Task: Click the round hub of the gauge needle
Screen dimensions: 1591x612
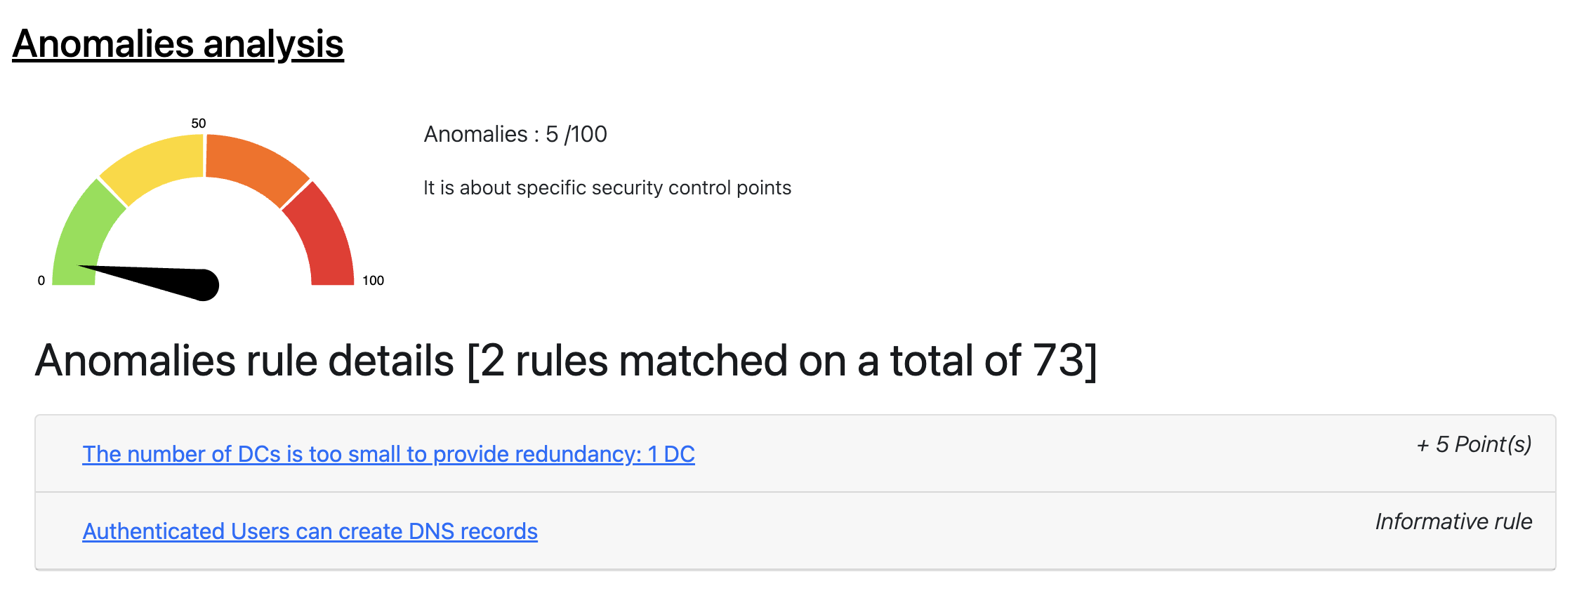Action: click(x=204, y=285)
